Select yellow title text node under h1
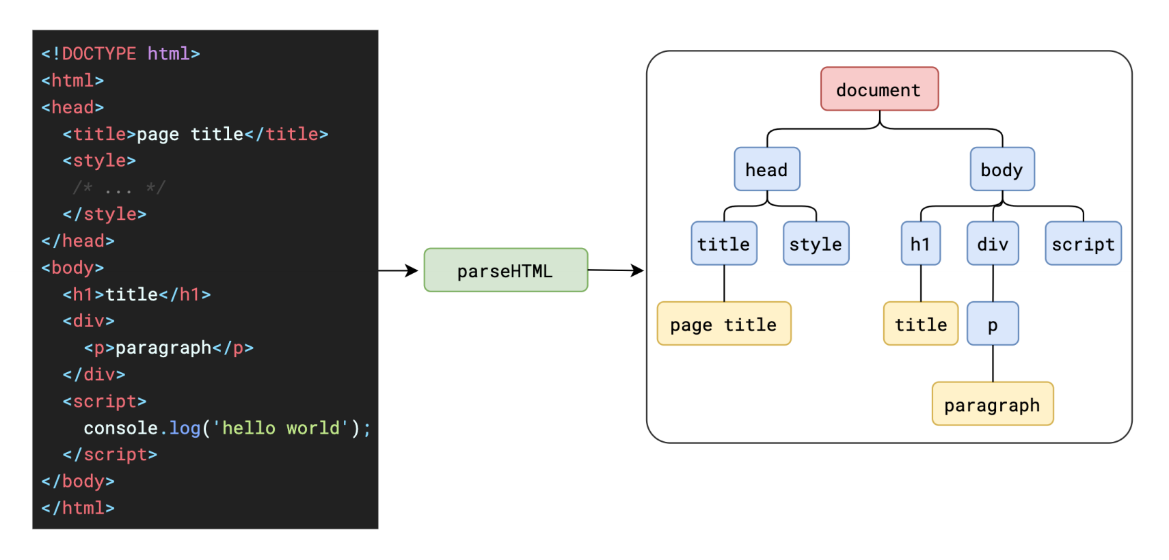The width and height of the screenshot is (1169, 560). pos(921,324)
